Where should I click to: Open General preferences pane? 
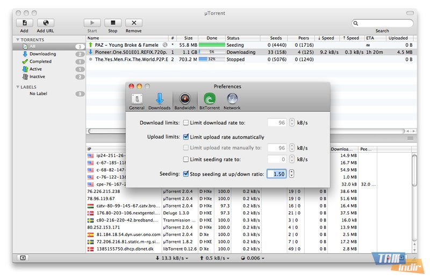point(137,101)
